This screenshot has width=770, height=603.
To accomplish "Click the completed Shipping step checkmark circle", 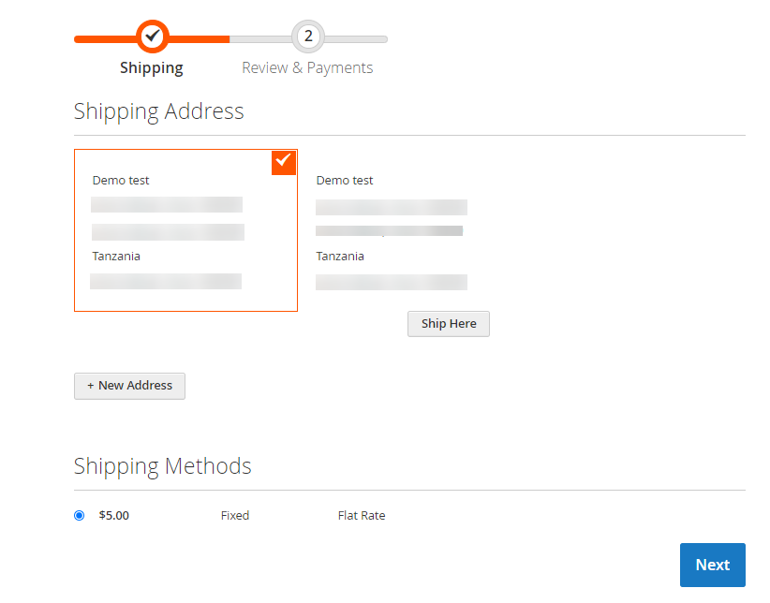I will click(x=153, y=37).
